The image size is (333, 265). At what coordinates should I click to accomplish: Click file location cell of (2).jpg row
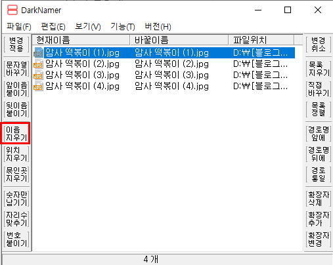[x=260, y=64]
